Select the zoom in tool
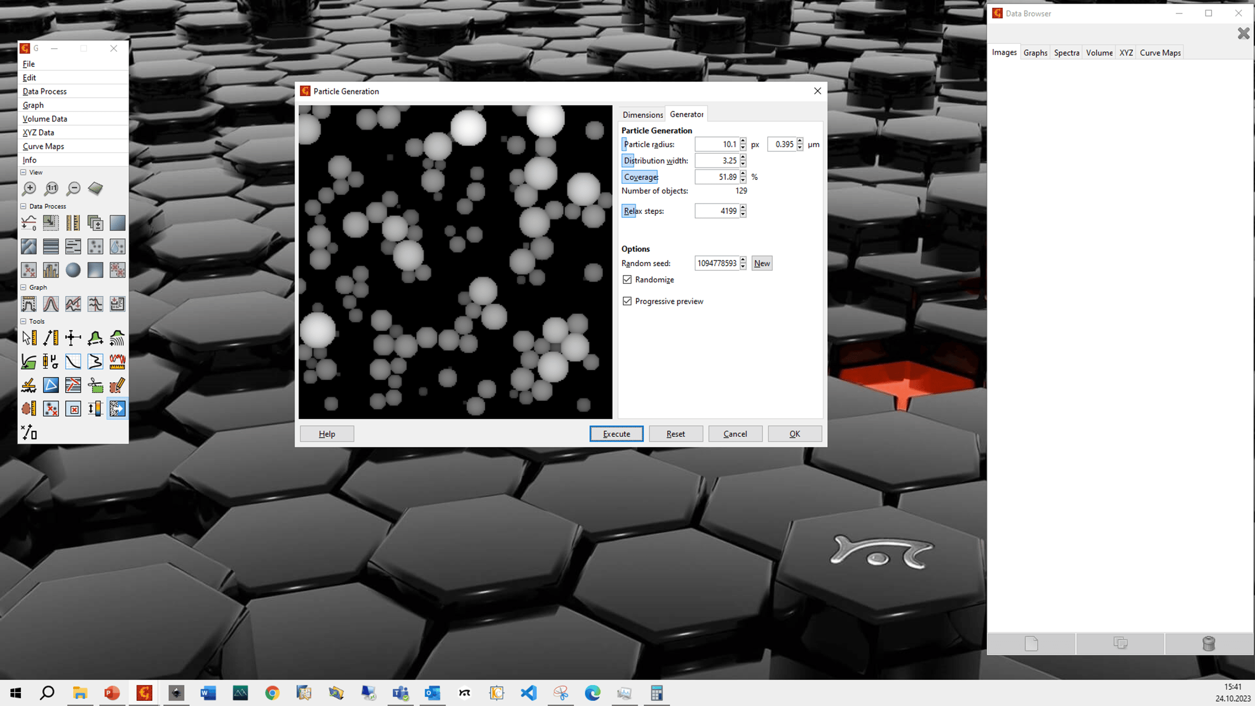The image size is (1255, 706). [29, 188]
